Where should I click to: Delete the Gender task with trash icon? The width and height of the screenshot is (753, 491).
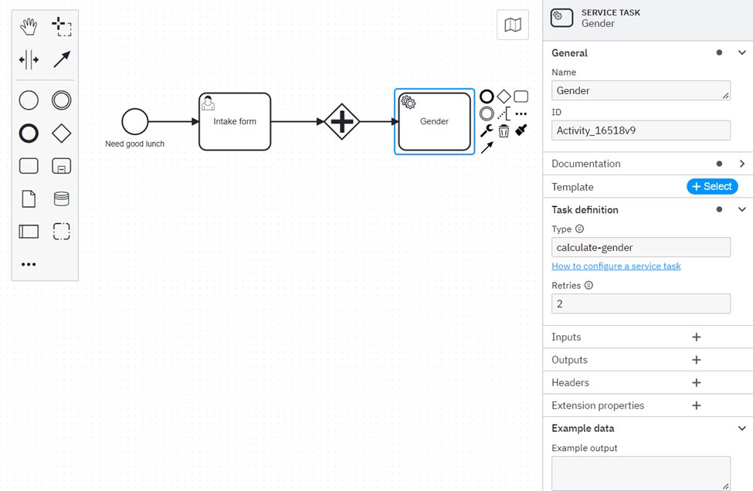click(x=504, y=130)
